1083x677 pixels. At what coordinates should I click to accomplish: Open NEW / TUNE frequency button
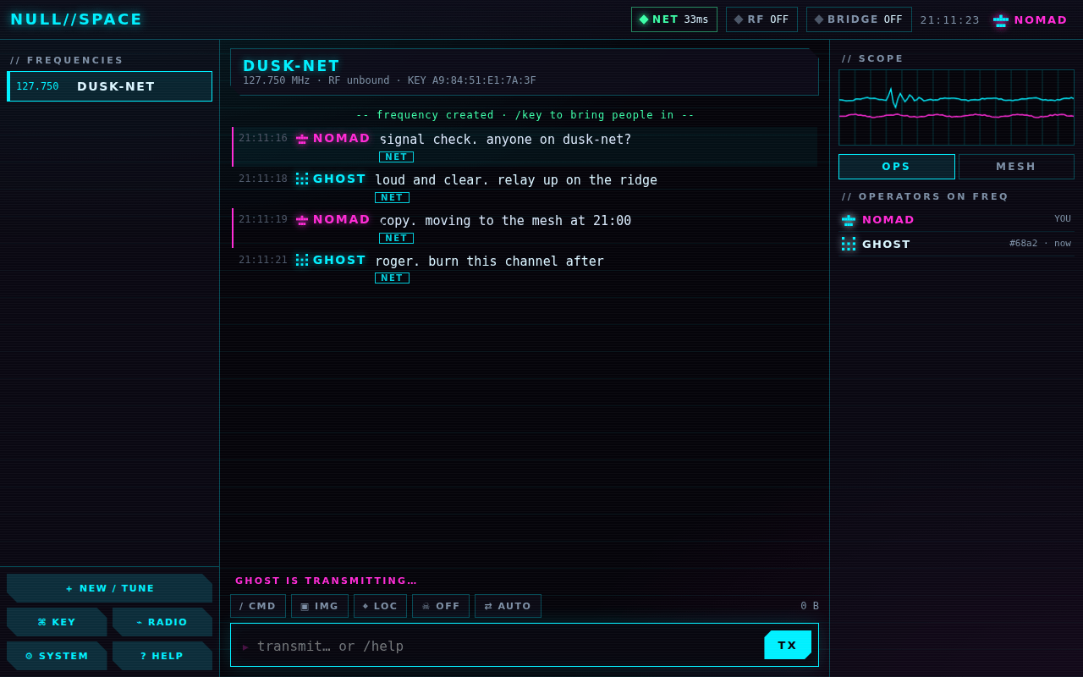tap(110, 588)
